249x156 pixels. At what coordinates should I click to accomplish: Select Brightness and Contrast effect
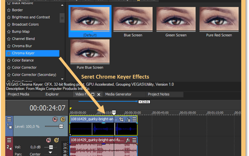31,17
